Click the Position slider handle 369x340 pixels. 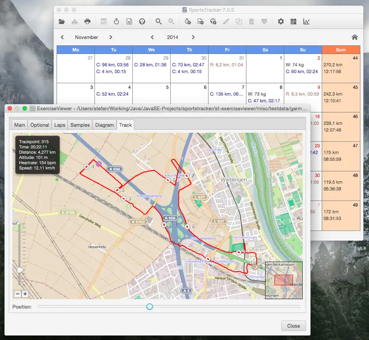point(150,307)
